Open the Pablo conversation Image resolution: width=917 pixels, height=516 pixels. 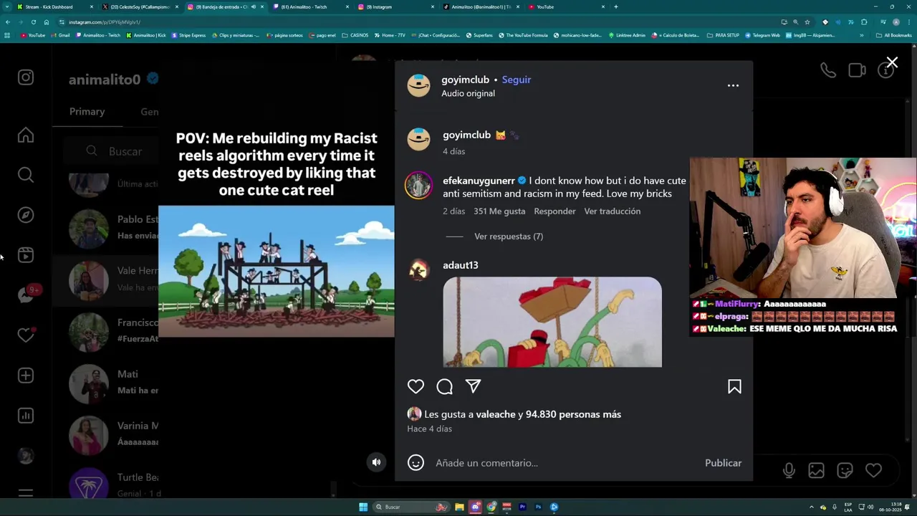click(x=106, y=228)
